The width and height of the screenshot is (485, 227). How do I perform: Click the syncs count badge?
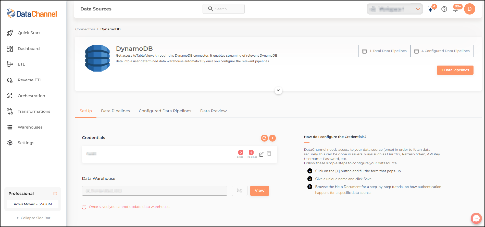click(241, 153)
